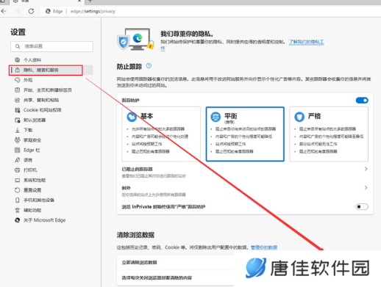Open the 打印机 printer icon

click(x=17, y=170)
